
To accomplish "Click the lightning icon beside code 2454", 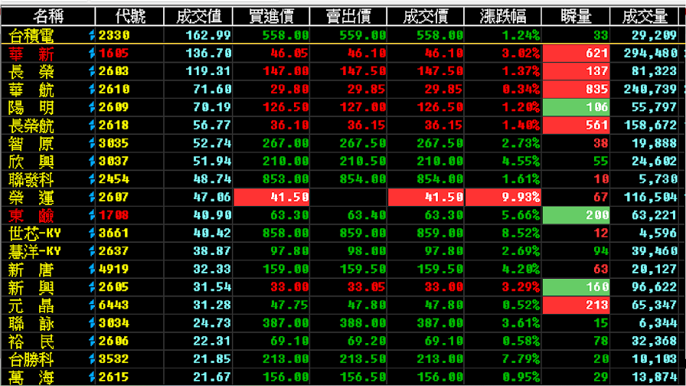I will tap(92, 179).
